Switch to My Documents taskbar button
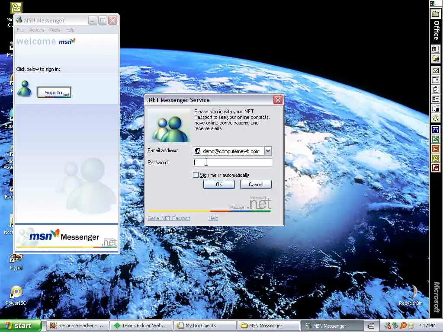Screen dimensions: 443x332 click(205, 326)
